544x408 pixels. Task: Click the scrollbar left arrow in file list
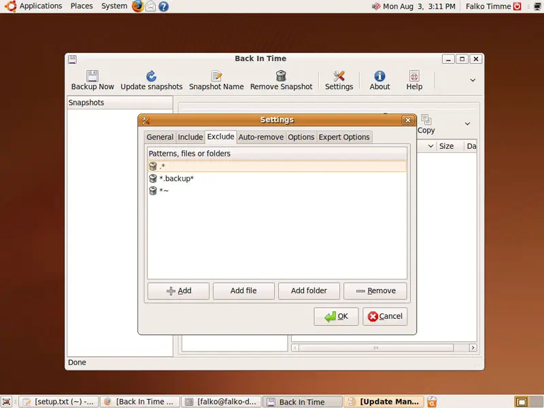point(295,347)
